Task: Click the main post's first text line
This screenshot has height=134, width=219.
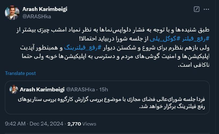Action: (x=113, y=30)
